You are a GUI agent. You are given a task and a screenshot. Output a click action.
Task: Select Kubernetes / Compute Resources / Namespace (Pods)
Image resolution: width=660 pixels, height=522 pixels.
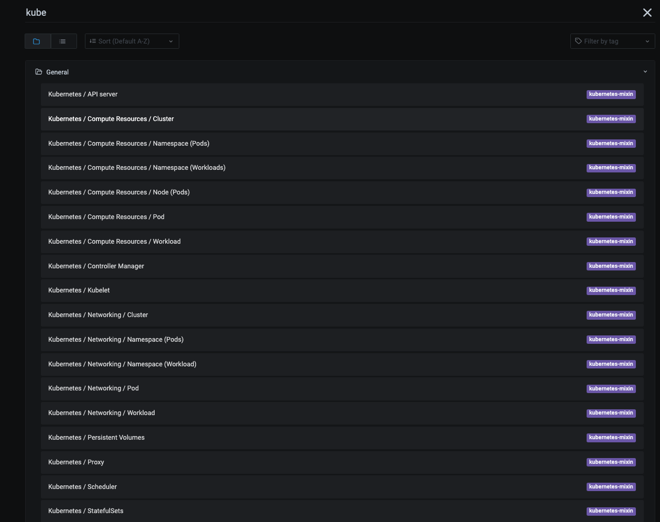[x=129, y=144]
